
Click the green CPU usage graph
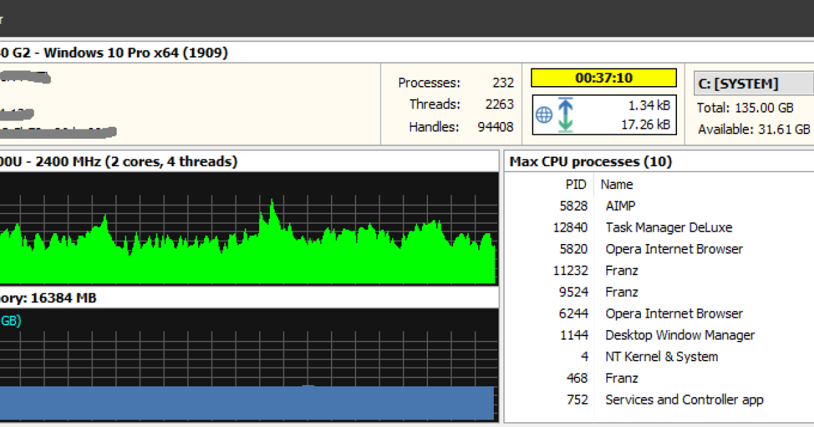pos(248,228)
